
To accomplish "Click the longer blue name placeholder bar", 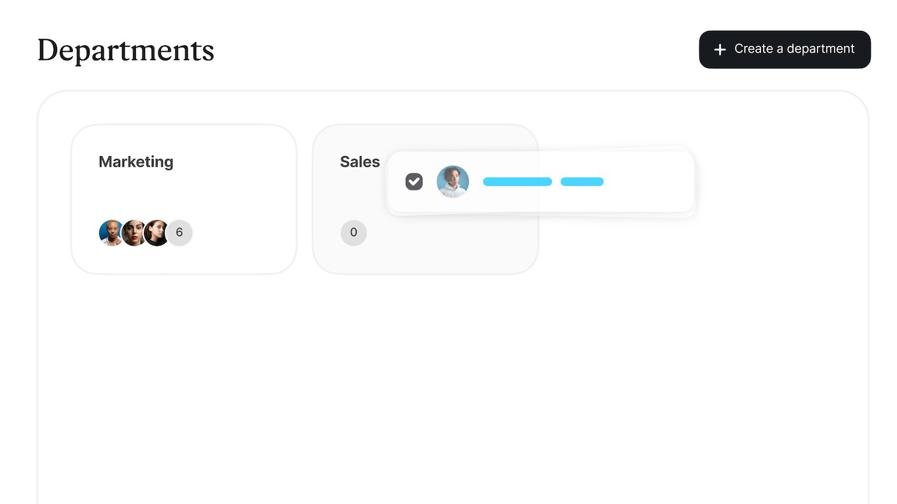I will coord(517,182).
